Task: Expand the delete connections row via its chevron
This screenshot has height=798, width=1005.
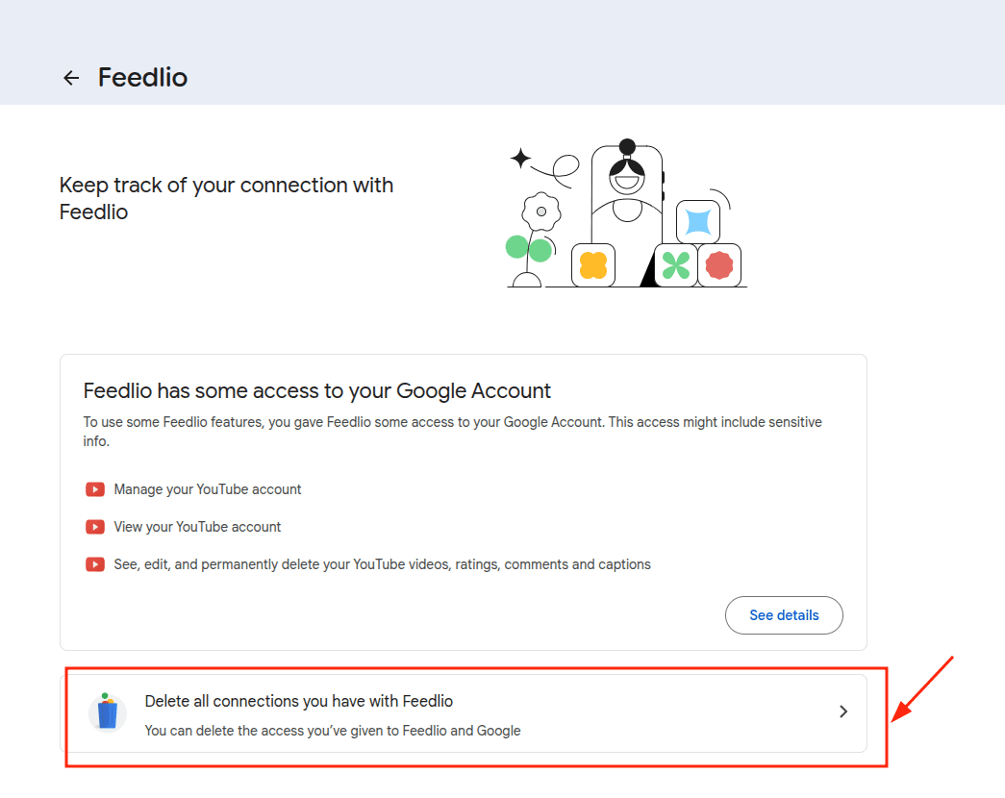Action: click(843, 712)
